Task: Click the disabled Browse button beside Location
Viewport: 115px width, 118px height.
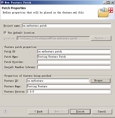Action: click(x=101, y=38)
